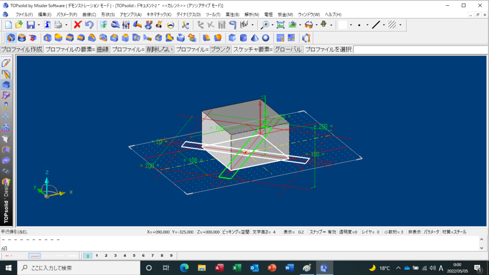The height and width of the screenshot is (275, 489).
Task: Delete the element with the red X icon
Action: [78, 25]
